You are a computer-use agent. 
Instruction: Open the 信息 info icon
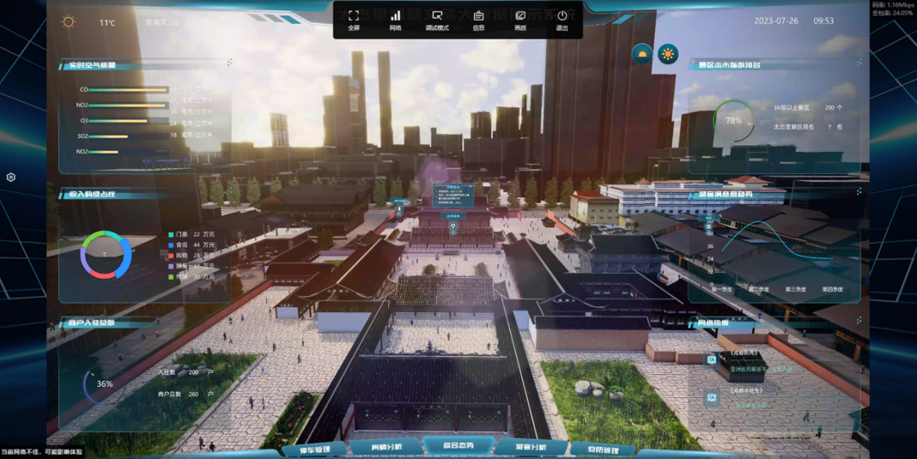[x=478, y=16]
